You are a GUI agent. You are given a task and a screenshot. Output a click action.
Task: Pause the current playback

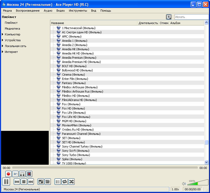[x=6, y=182]
